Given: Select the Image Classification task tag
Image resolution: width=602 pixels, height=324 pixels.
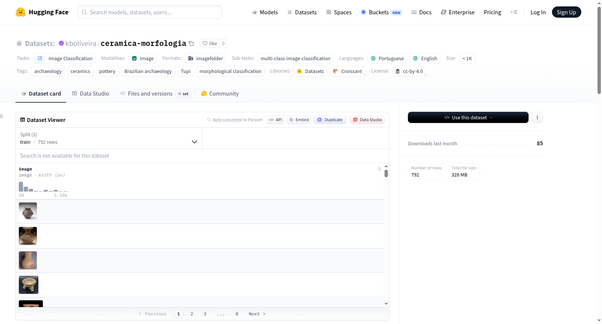Looking at the screenshot, I should point(64,58).
